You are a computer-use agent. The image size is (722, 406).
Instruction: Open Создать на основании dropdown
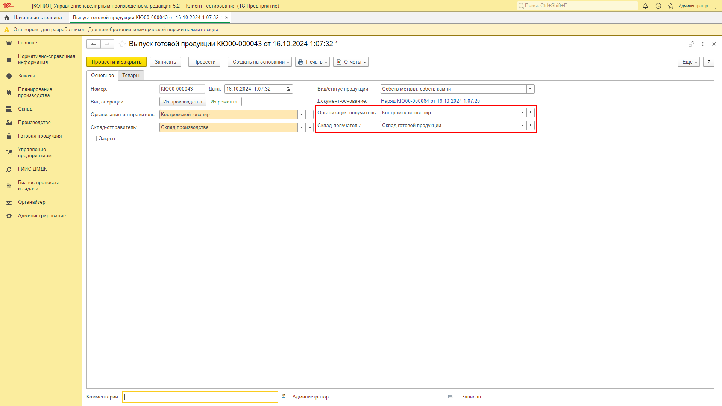tap(260, 62)
